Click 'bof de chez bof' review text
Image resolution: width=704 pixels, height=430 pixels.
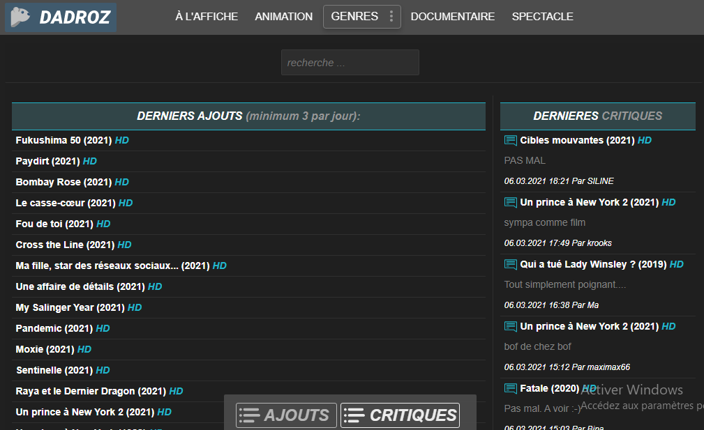(537, 346)
